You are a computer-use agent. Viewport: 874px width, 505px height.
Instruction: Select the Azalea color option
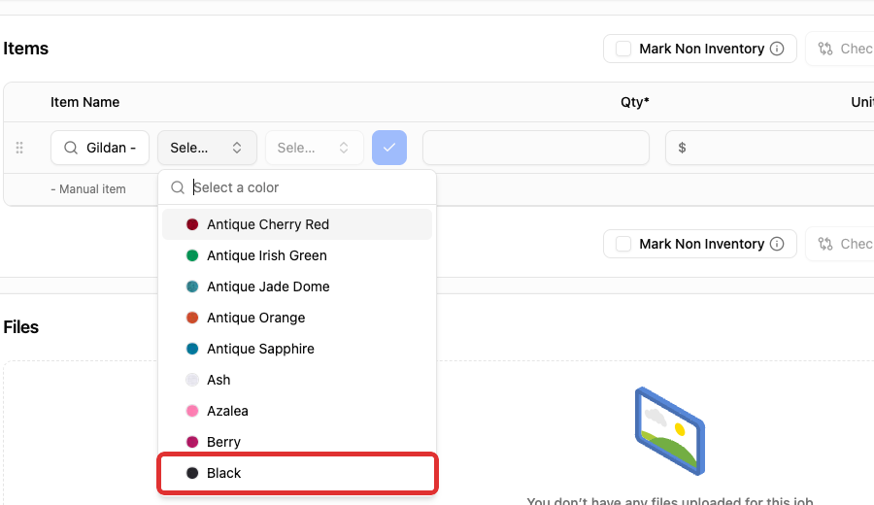(297, 412)
